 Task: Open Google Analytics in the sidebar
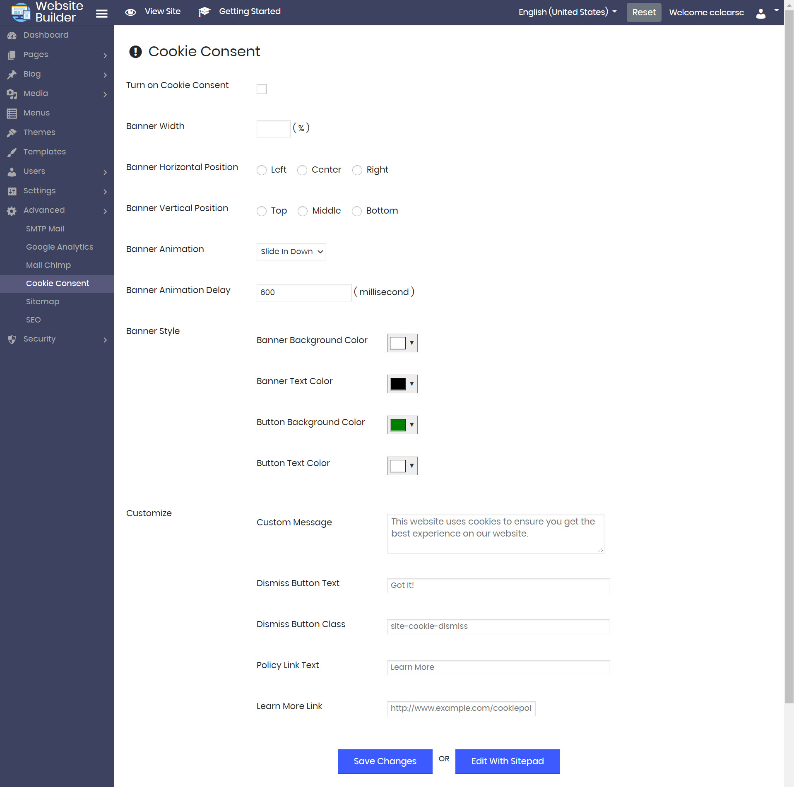click(60, 247)
